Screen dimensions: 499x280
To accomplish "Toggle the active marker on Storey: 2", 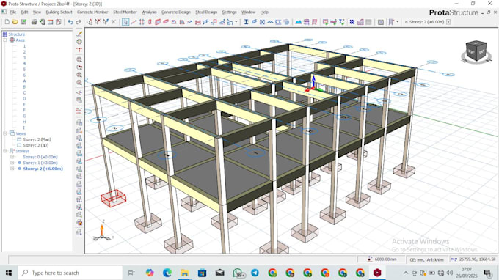I will point(19,169).
